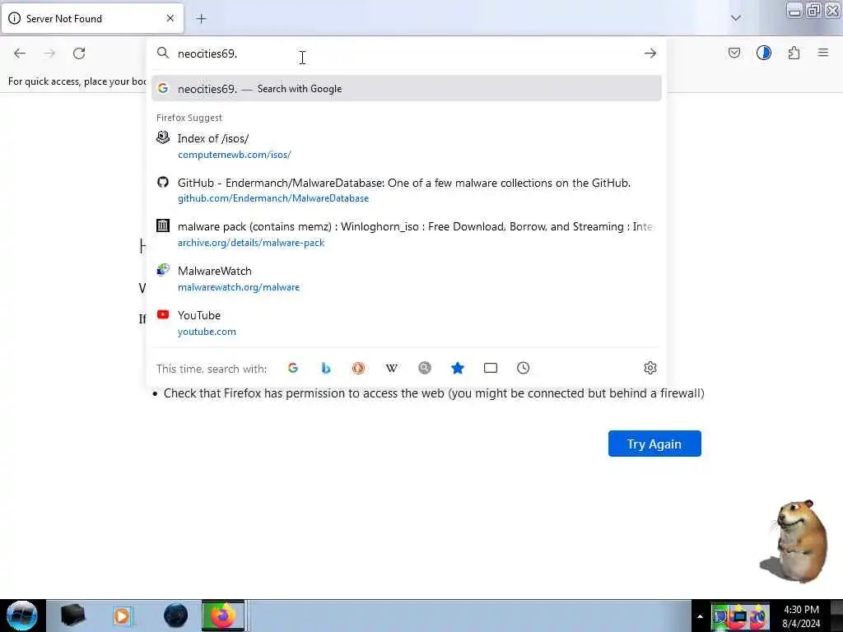Screen dimensions: 843x632
Task: Click the magnifier icon in the address bar
Action: point(162,53)
